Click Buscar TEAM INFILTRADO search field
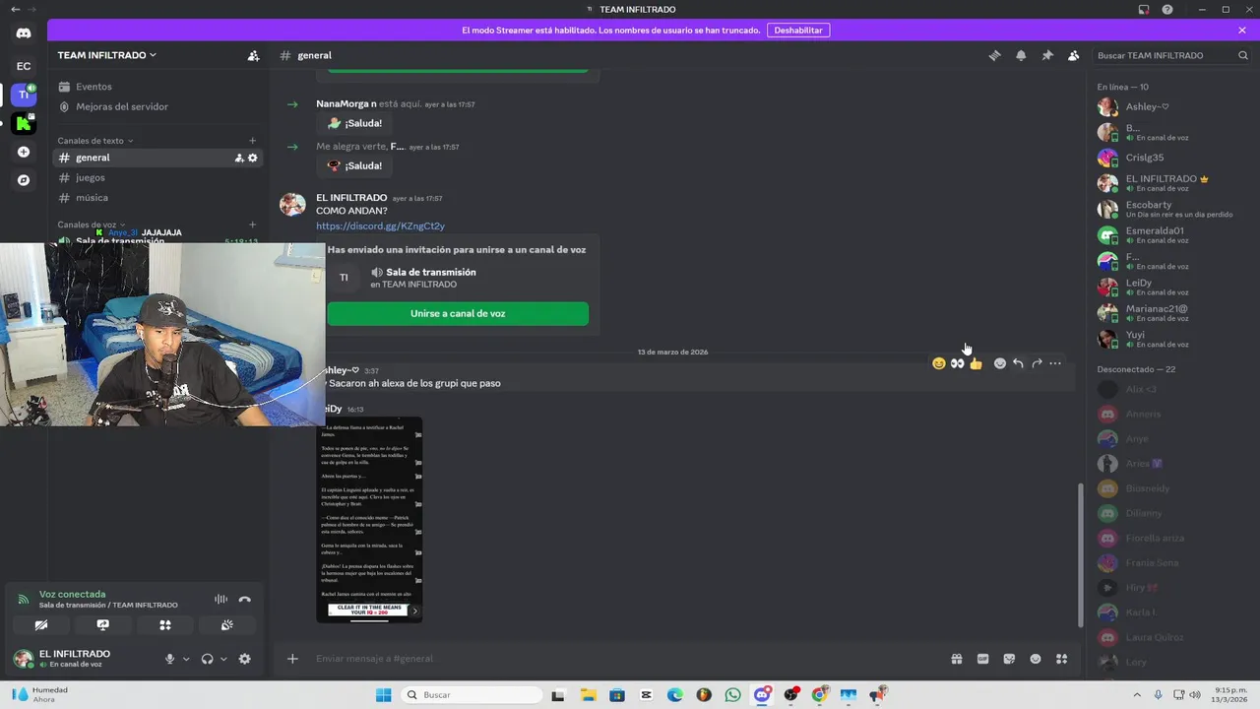This screenshot has width=1260, height=709. pyautogui.click(x=1171, y=55)
